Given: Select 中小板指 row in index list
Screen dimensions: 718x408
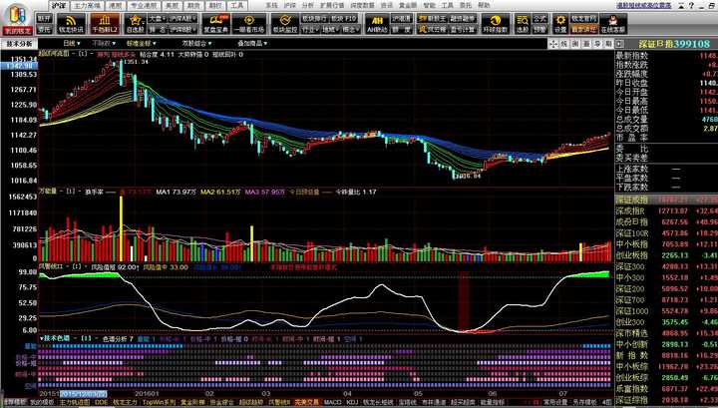Looking at the screenshot, I should 666,244.
